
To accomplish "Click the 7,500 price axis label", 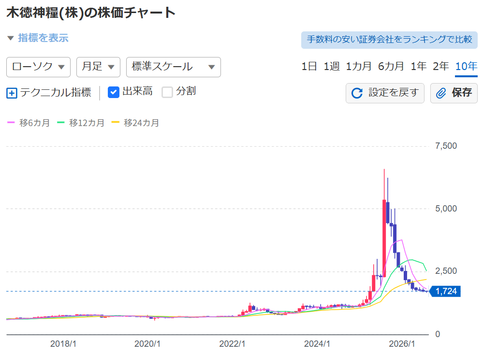I will [x=446, y=146].
